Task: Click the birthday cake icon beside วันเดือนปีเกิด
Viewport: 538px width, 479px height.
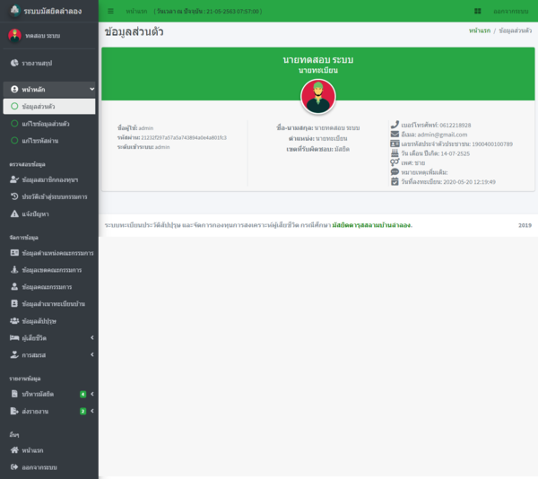Action: 395,153
